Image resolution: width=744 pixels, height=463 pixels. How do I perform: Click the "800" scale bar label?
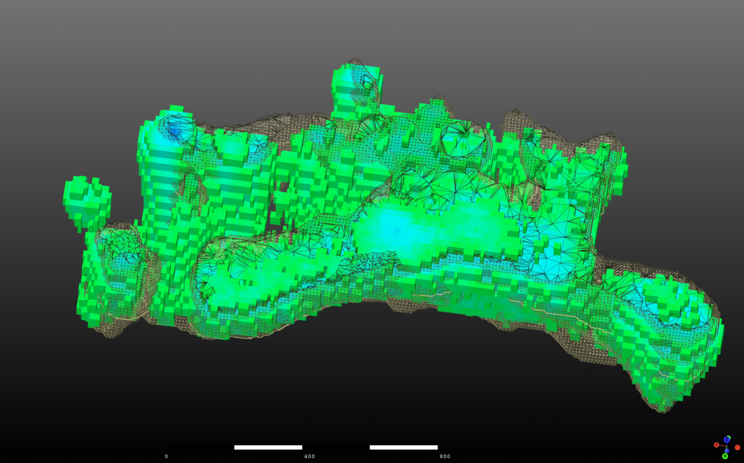point(445,457)
